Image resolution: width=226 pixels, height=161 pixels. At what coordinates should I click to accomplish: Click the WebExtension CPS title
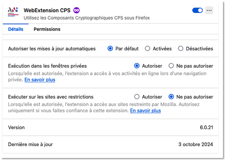pos(47,10)
